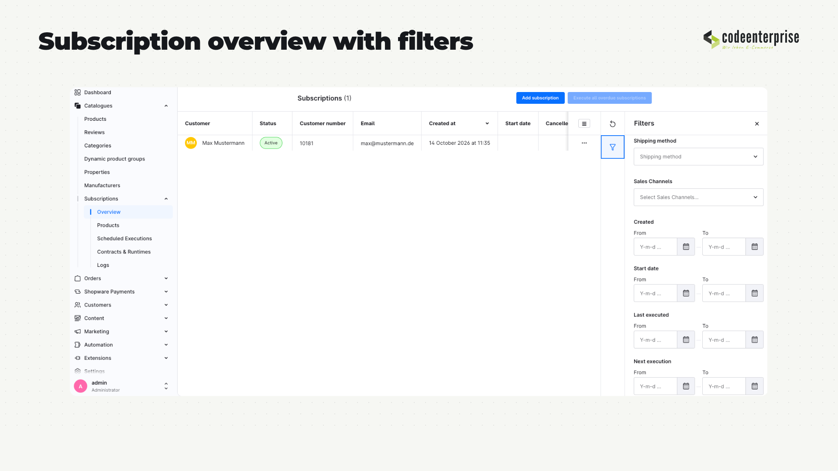Click the Marketing megaphone icon
838x471 pixels.
[x=78, y=331]
